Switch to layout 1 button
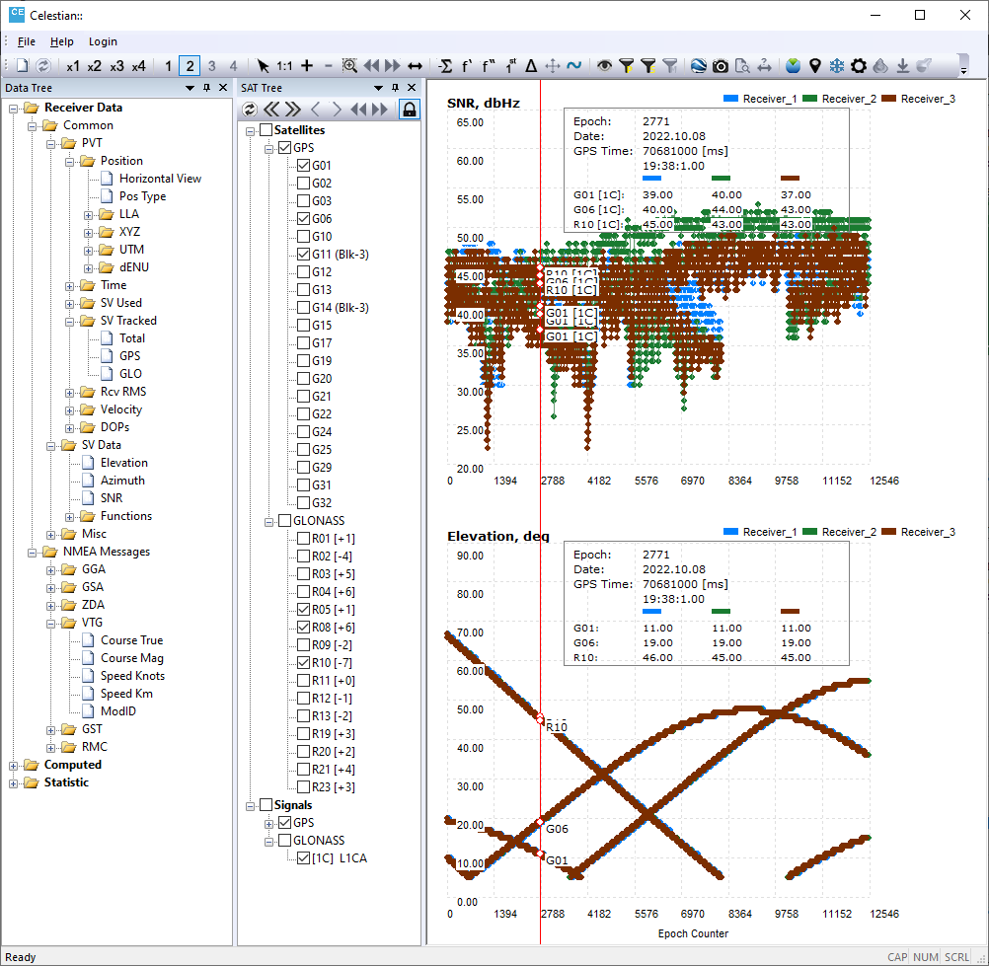This screenshot has height=966, width=989. tap(168, 66)
